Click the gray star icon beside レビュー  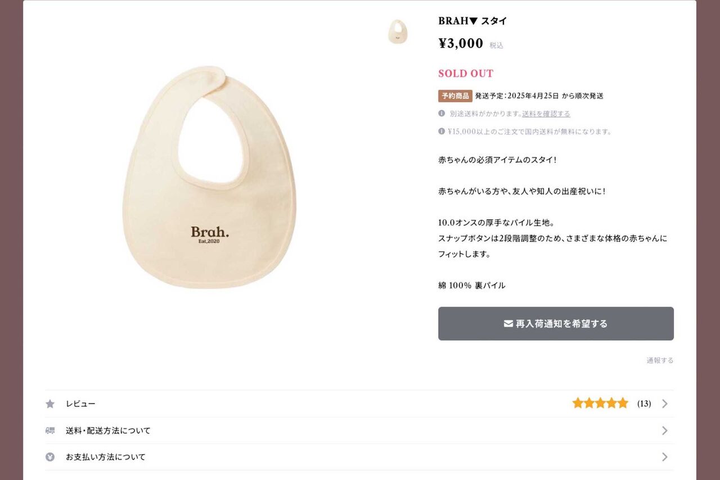coord(50,404)
